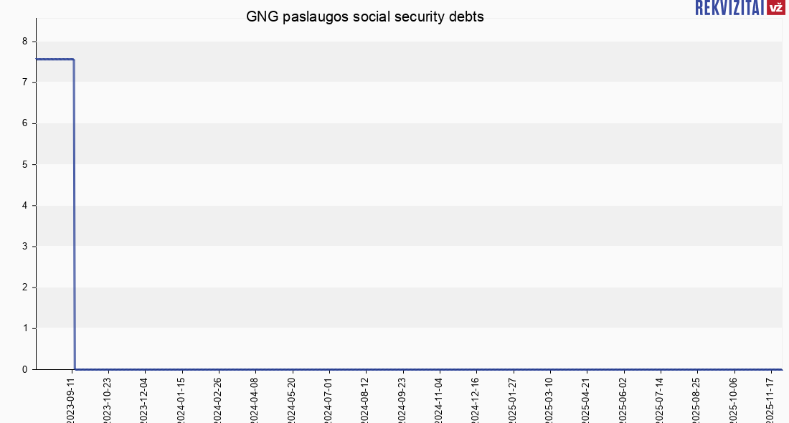Click the top-left plateau of the blue line

(54, 60)
